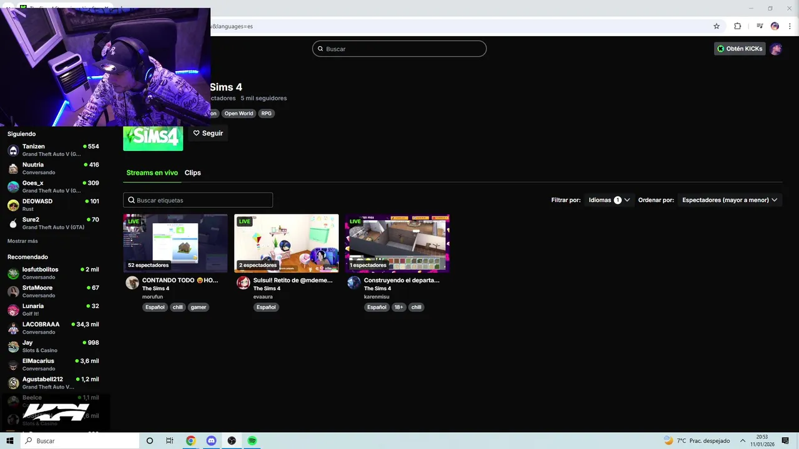
Task: Click Español tag under karenmisu stream
Action: (377, 307)
